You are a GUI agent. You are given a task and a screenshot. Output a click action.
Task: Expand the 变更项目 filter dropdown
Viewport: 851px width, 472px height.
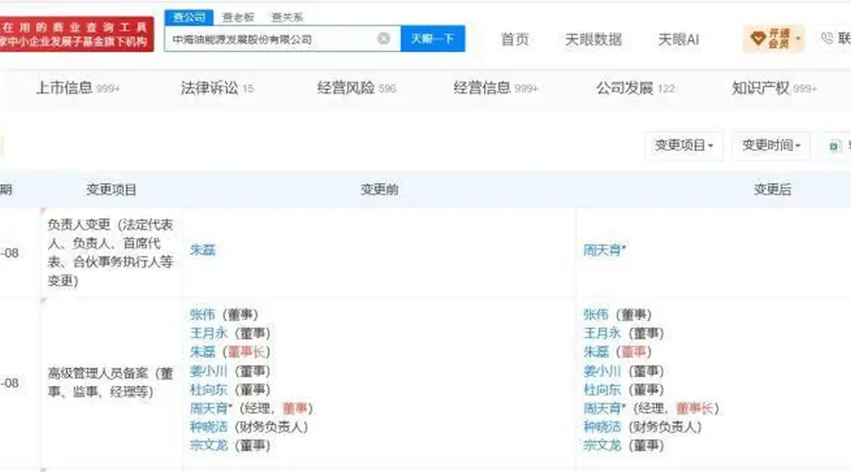[684, 145]
